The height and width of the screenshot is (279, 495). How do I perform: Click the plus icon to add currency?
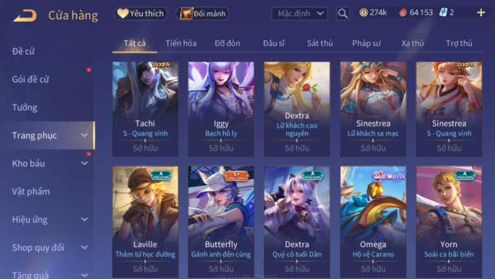point(481,13)
